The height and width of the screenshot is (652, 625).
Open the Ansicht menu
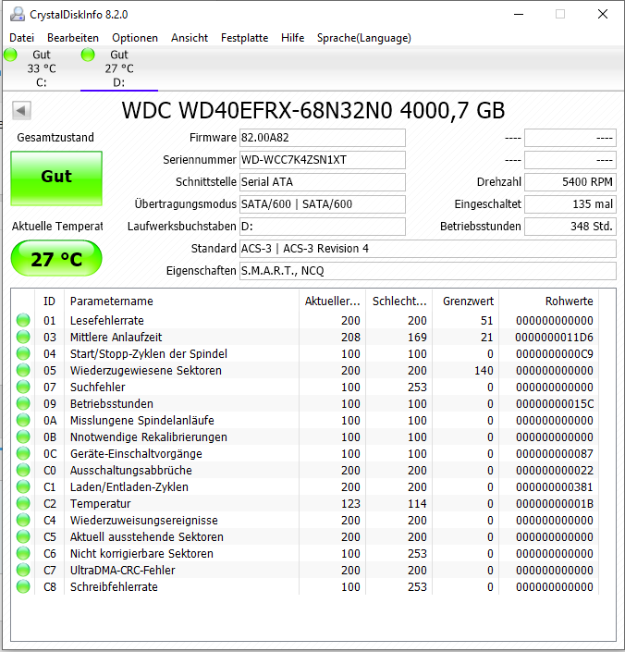pyautogui.click(x=190, y=38)
